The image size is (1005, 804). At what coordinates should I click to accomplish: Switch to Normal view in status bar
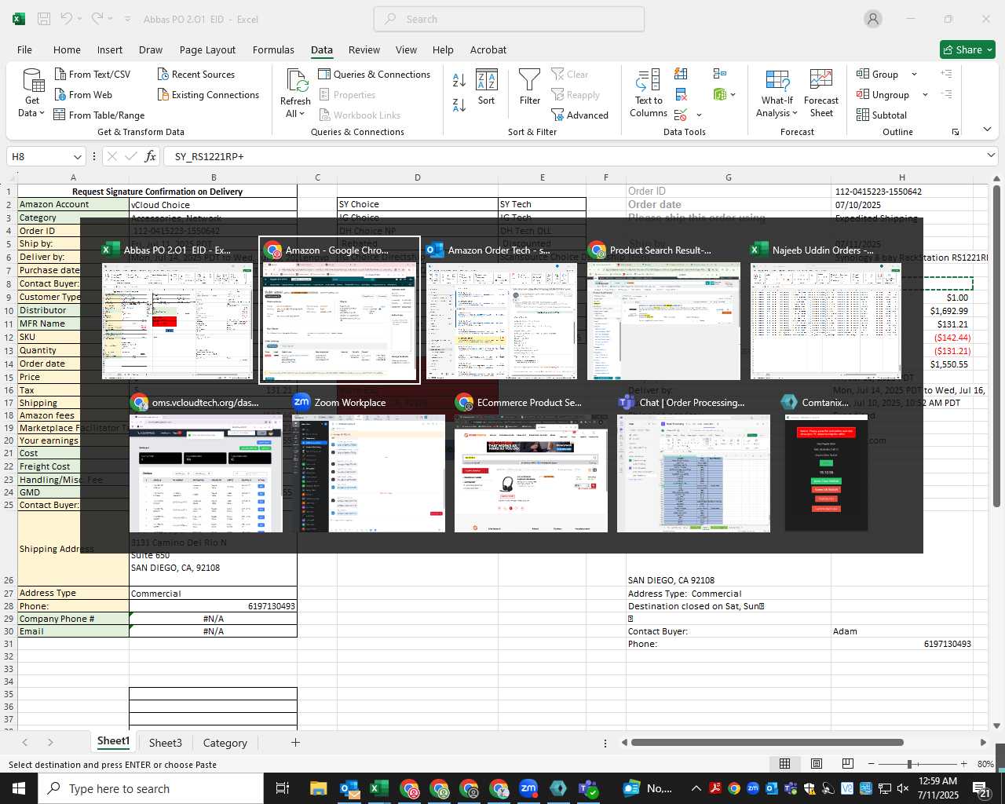tap(784, 764)
